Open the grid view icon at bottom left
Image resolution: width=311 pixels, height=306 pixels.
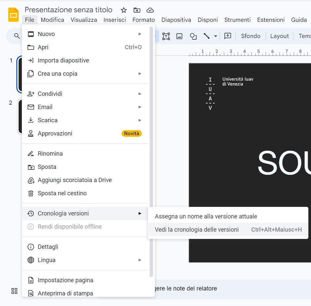[14, 291]
